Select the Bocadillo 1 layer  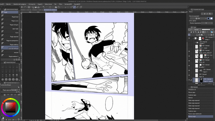[203, 66]
